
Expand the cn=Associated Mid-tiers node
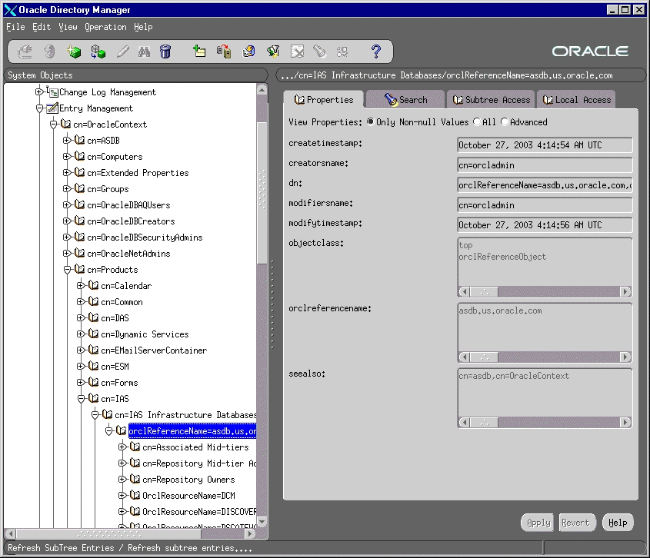click(x=122, y=447)
